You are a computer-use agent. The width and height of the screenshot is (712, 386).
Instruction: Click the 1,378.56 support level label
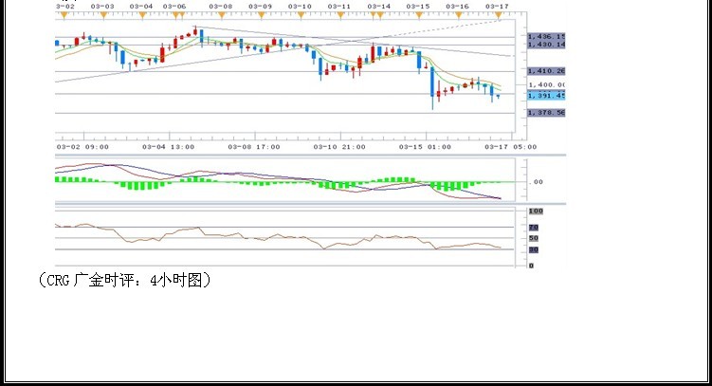(547, 113)
